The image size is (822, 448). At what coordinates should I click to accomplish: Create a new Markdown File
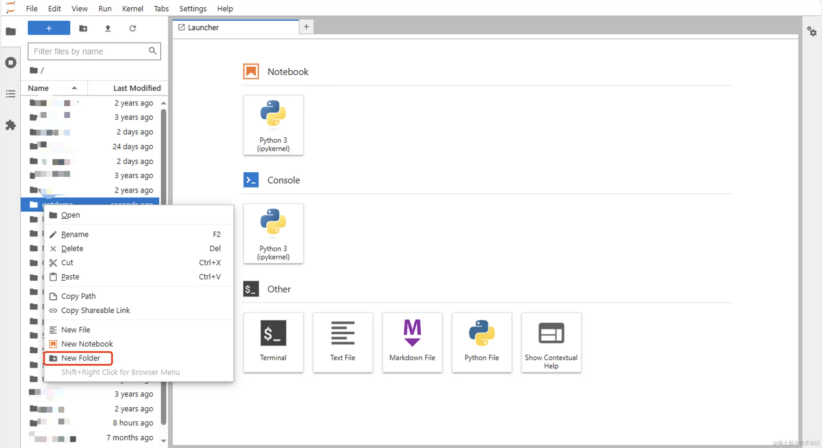point(412,342)
